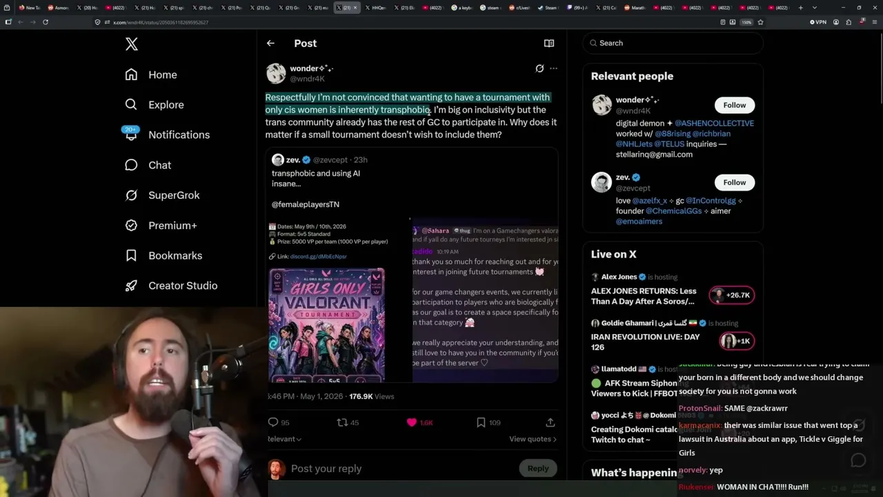
Task: Switch to the r/Livest Reddit tab
Action: (521, 8)
